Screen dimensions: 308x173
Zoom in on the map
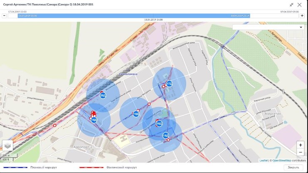tap(300, 145)
